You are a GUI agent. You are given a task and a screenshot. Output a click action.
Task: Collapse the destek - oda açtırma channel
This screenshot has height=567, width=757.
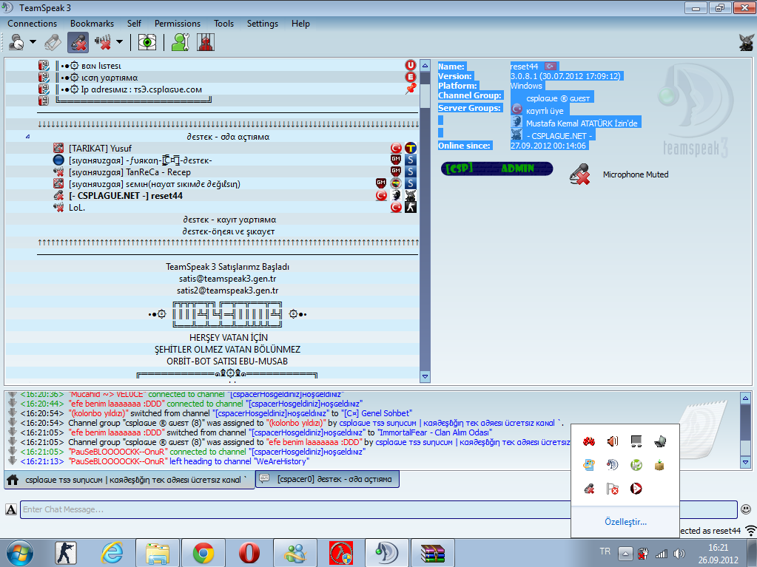point(28,137)
